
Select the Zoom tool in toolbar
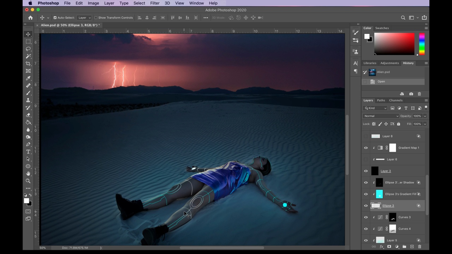(28, 181)
